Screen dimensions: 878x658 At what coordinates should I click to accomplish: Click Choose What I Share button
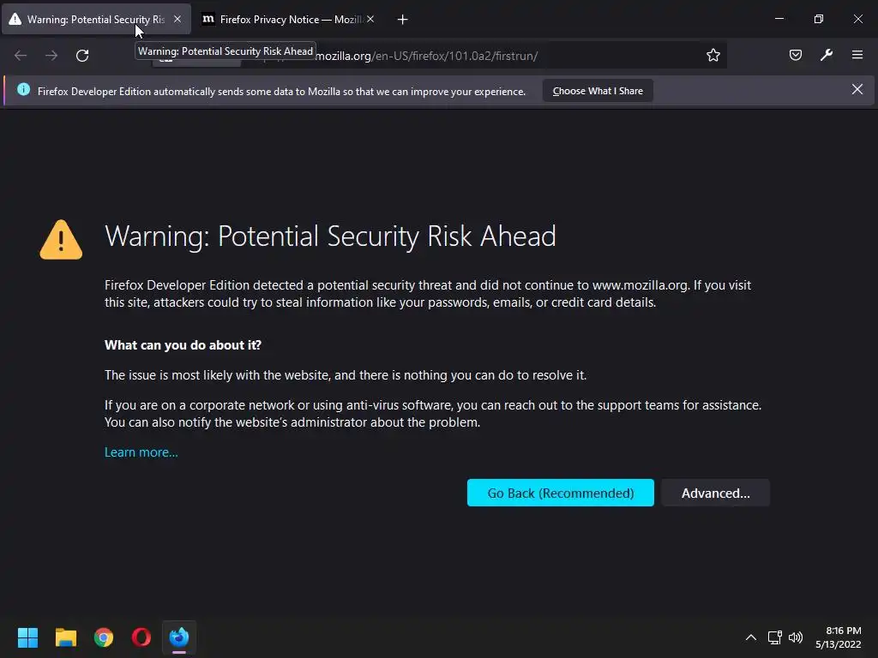(x=598, y=91)
